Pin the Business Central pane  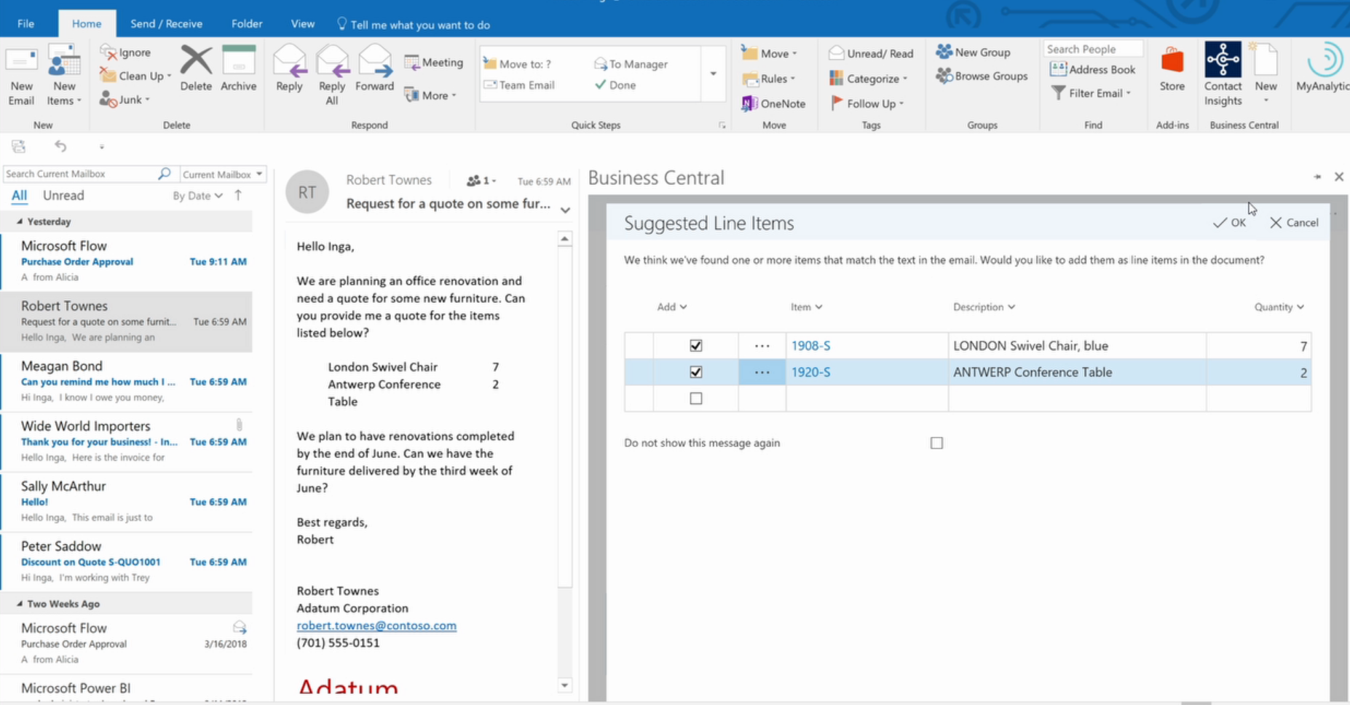click(1317, 177)
